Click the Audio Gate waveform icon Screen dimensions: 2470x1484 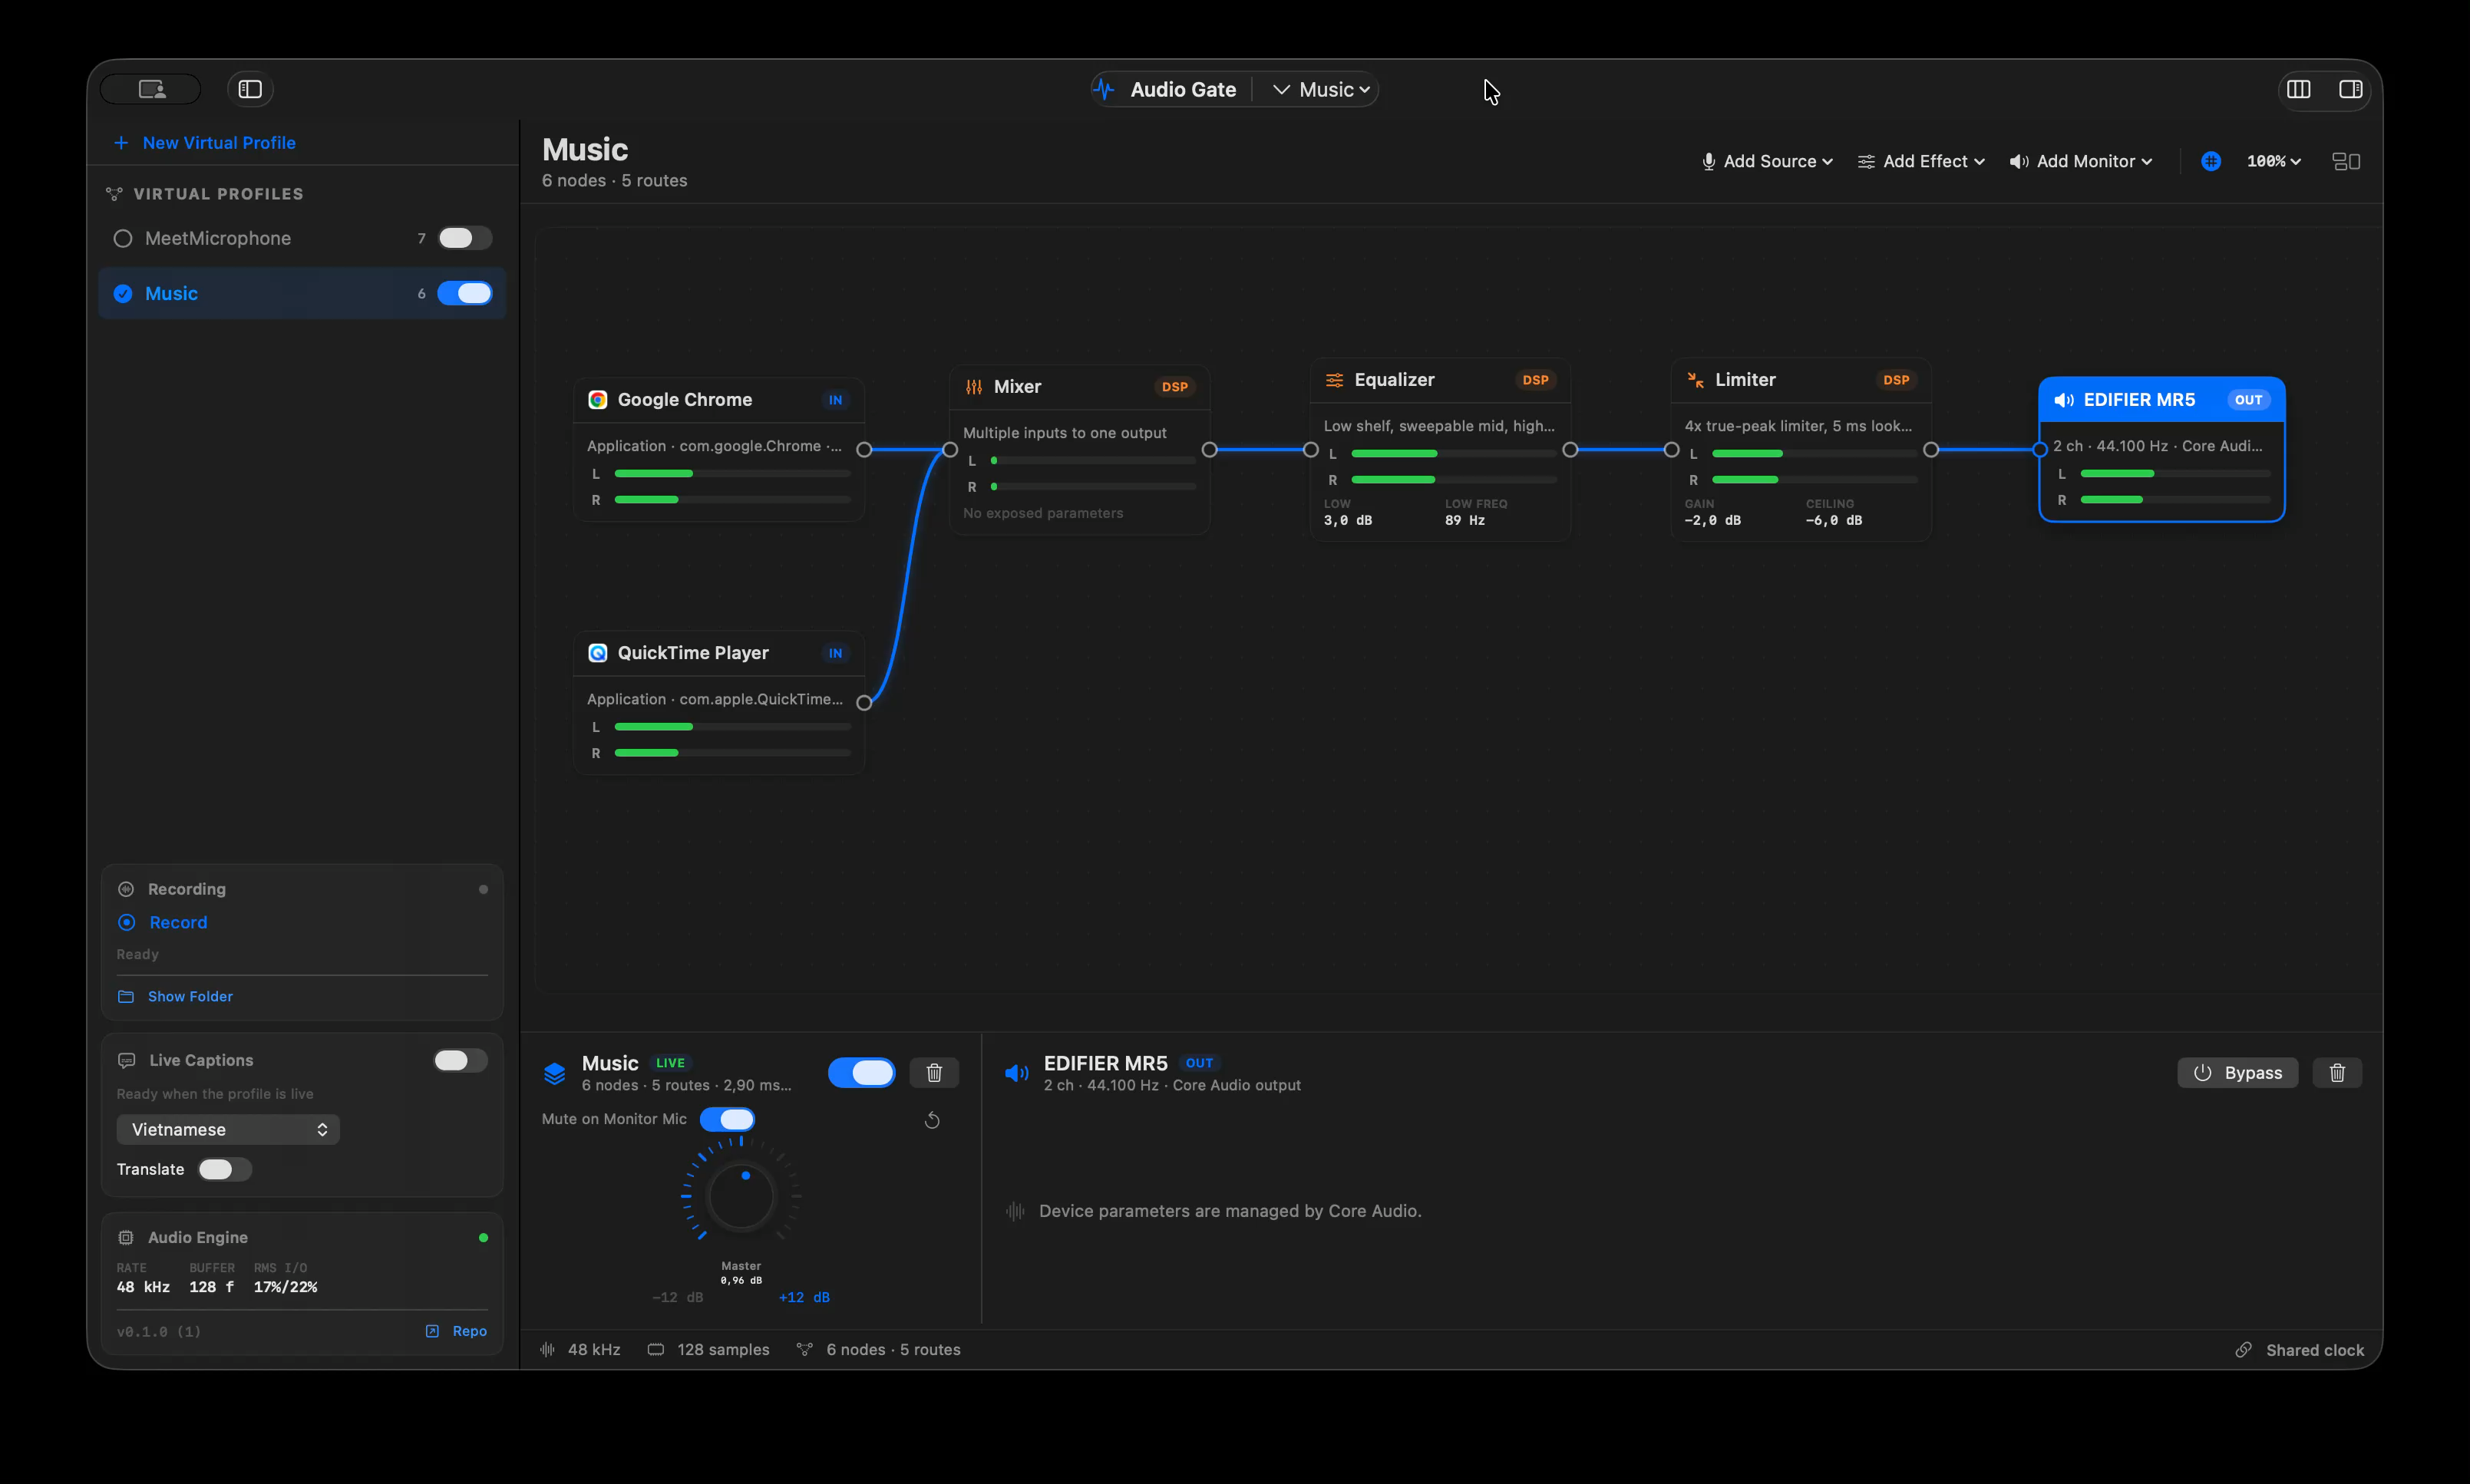pyautogui.click(x=1104, y=89)
